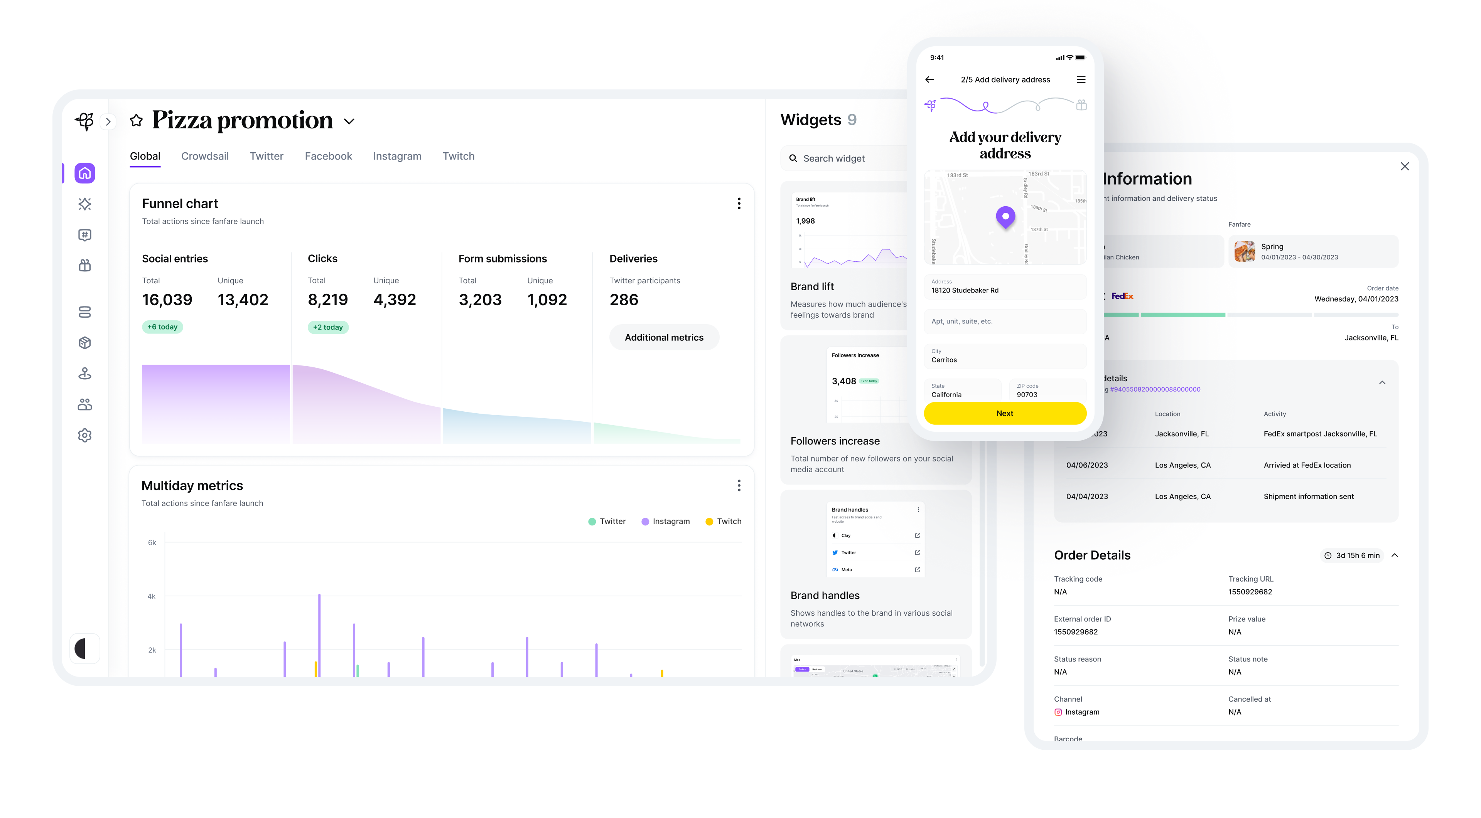Toggle Twitch series in chart legend
The width and height of the screenshot is (1481, 818).
[x=723, y=522]
